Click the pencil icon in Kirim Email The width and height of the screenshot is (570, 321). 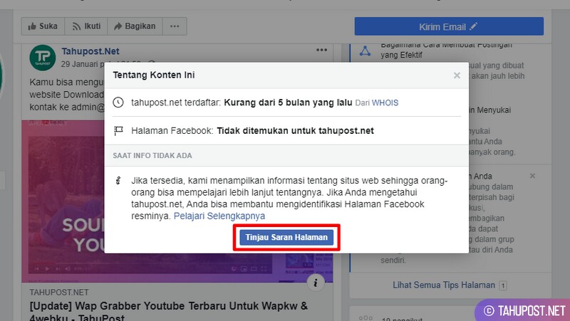pos(474,26)
